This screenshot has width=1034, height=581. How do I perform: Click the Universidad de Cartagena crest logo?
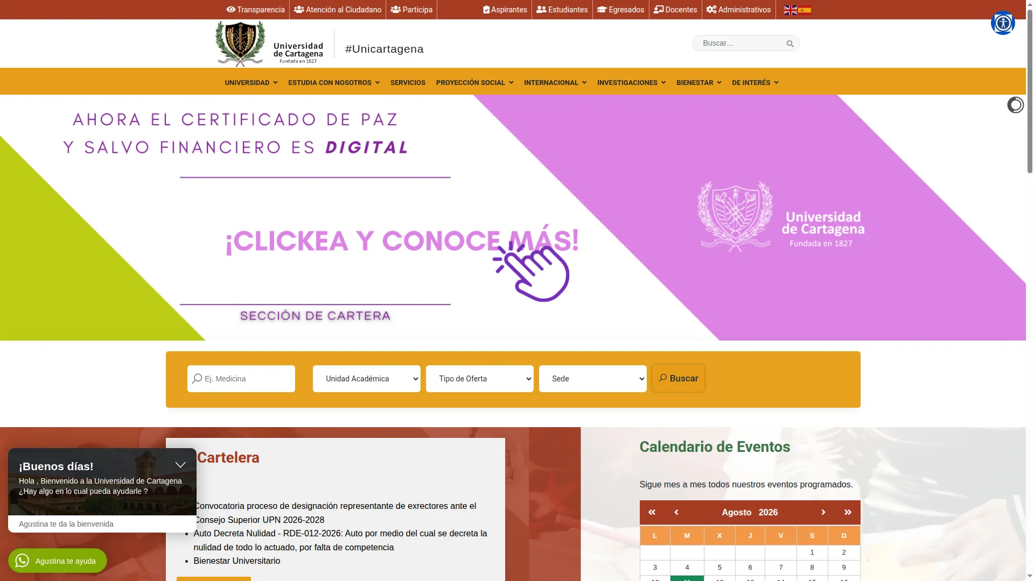coord(240,44)
